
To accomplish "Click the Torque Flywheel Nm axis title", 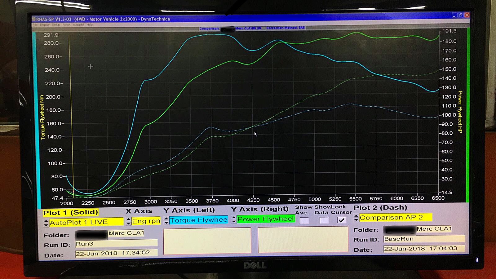I will (42, 117).
